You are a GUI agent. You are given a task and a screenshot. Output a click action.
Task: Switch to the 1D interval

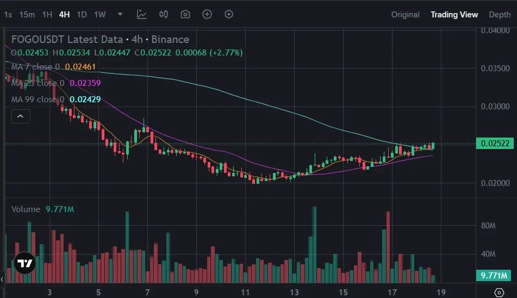[82, 15]
